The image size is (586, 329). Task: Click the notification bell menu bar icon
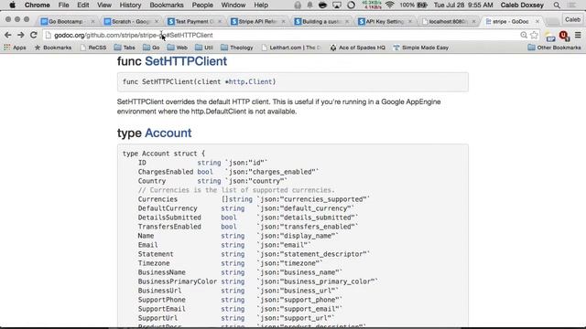[309, 5]
